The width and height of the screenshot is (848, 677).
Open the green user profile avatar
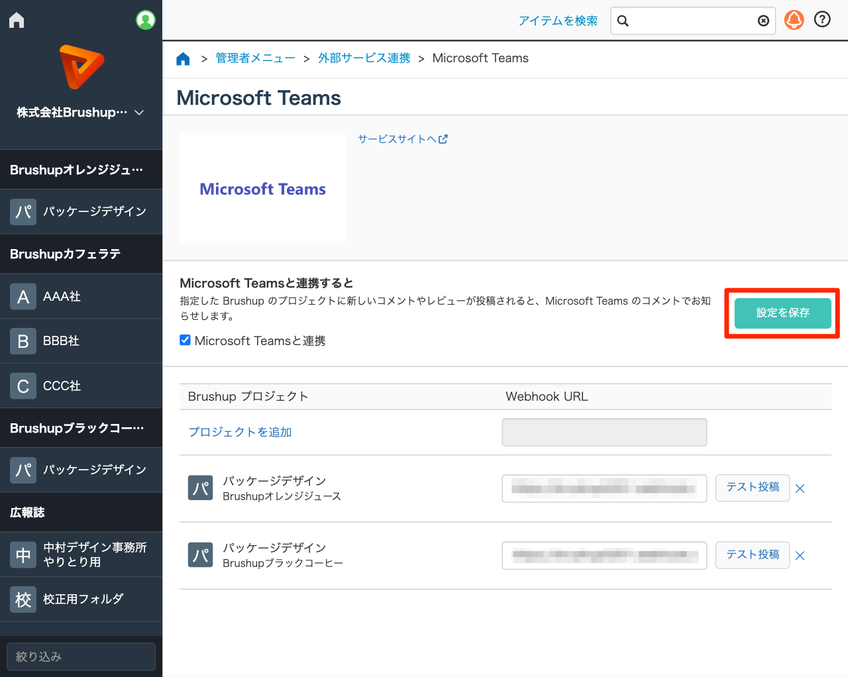(146, 20)
